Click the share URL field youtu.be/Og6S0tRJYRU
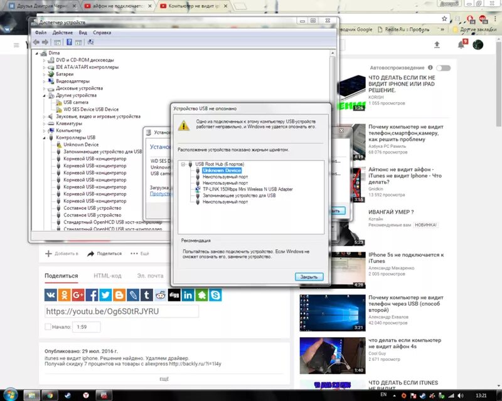The width and height of the screenshot is (502, 401). click(x=122, y=311)
